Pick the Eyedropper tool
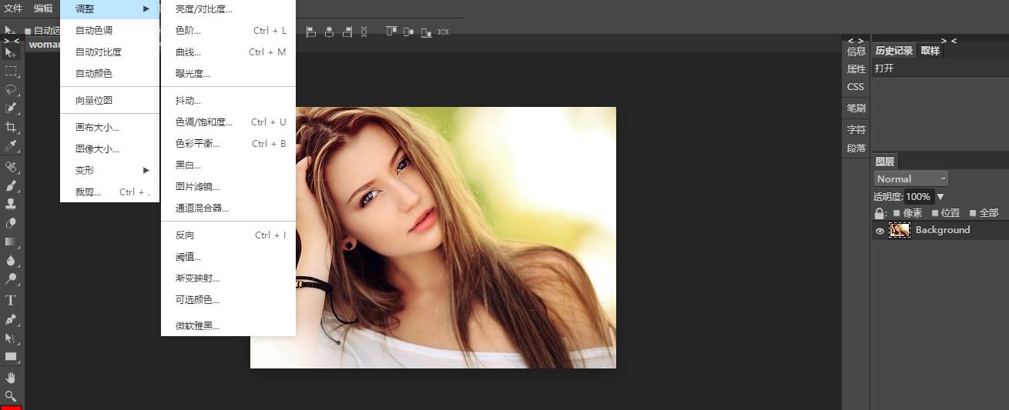1009x410 pixels. [x=11, y=146]
